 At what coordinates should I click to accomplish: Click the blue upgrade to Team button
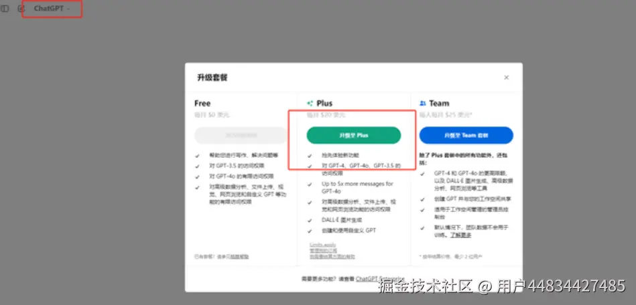466,135
